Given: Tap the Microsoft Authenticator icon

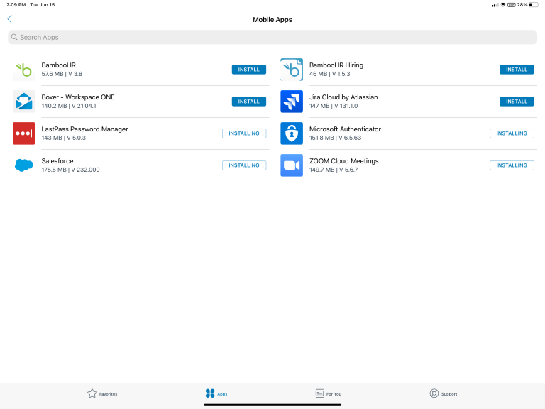Looking at the screenshot, I should pos(292,133).
